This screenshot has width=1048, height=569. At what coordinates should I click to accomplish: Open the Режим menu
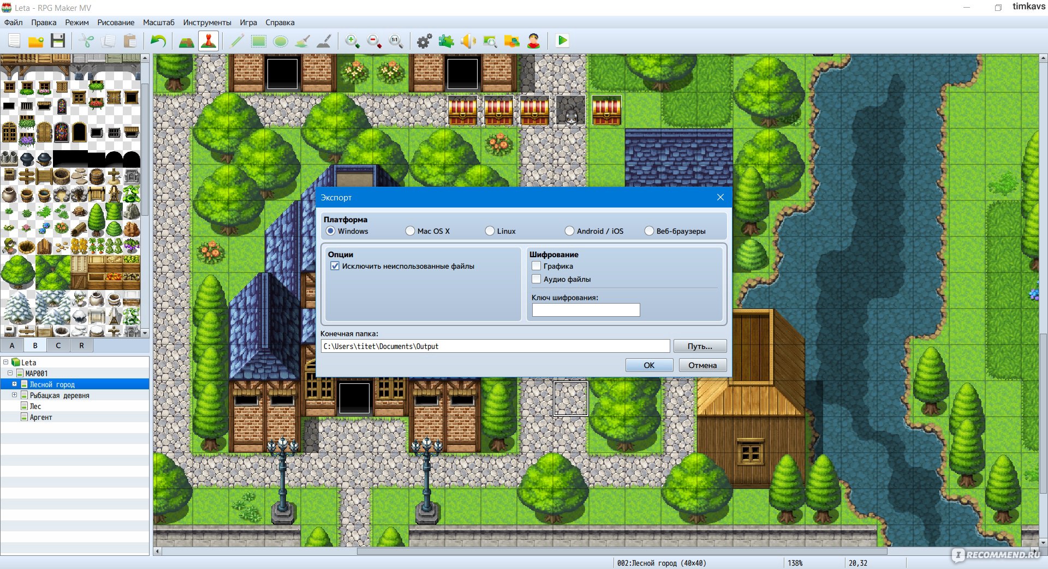tap(76, 22)
